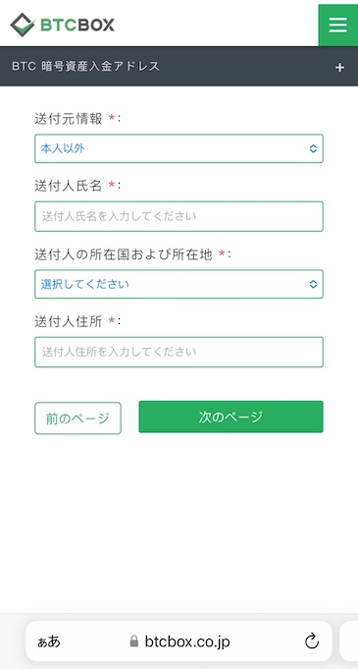Open the 送付元情報 dropdown showing 本人以外
Viewport: 358px width, 669px height.
(x=179, y=148)
